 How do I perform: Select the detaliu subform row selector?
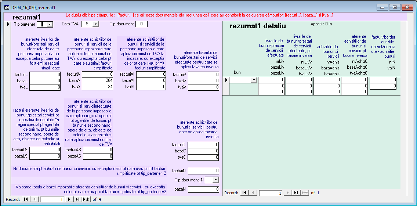click(226, 80)
